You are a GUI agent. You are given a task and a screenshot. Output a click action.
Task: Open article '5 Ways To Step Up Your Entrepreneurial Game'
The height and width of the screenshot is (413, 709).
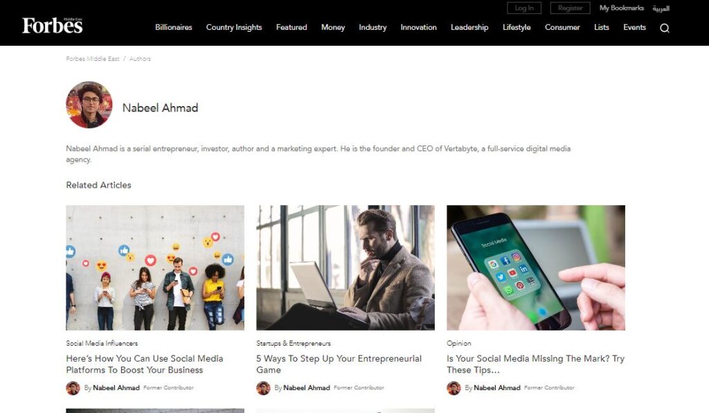click(339, 364)
